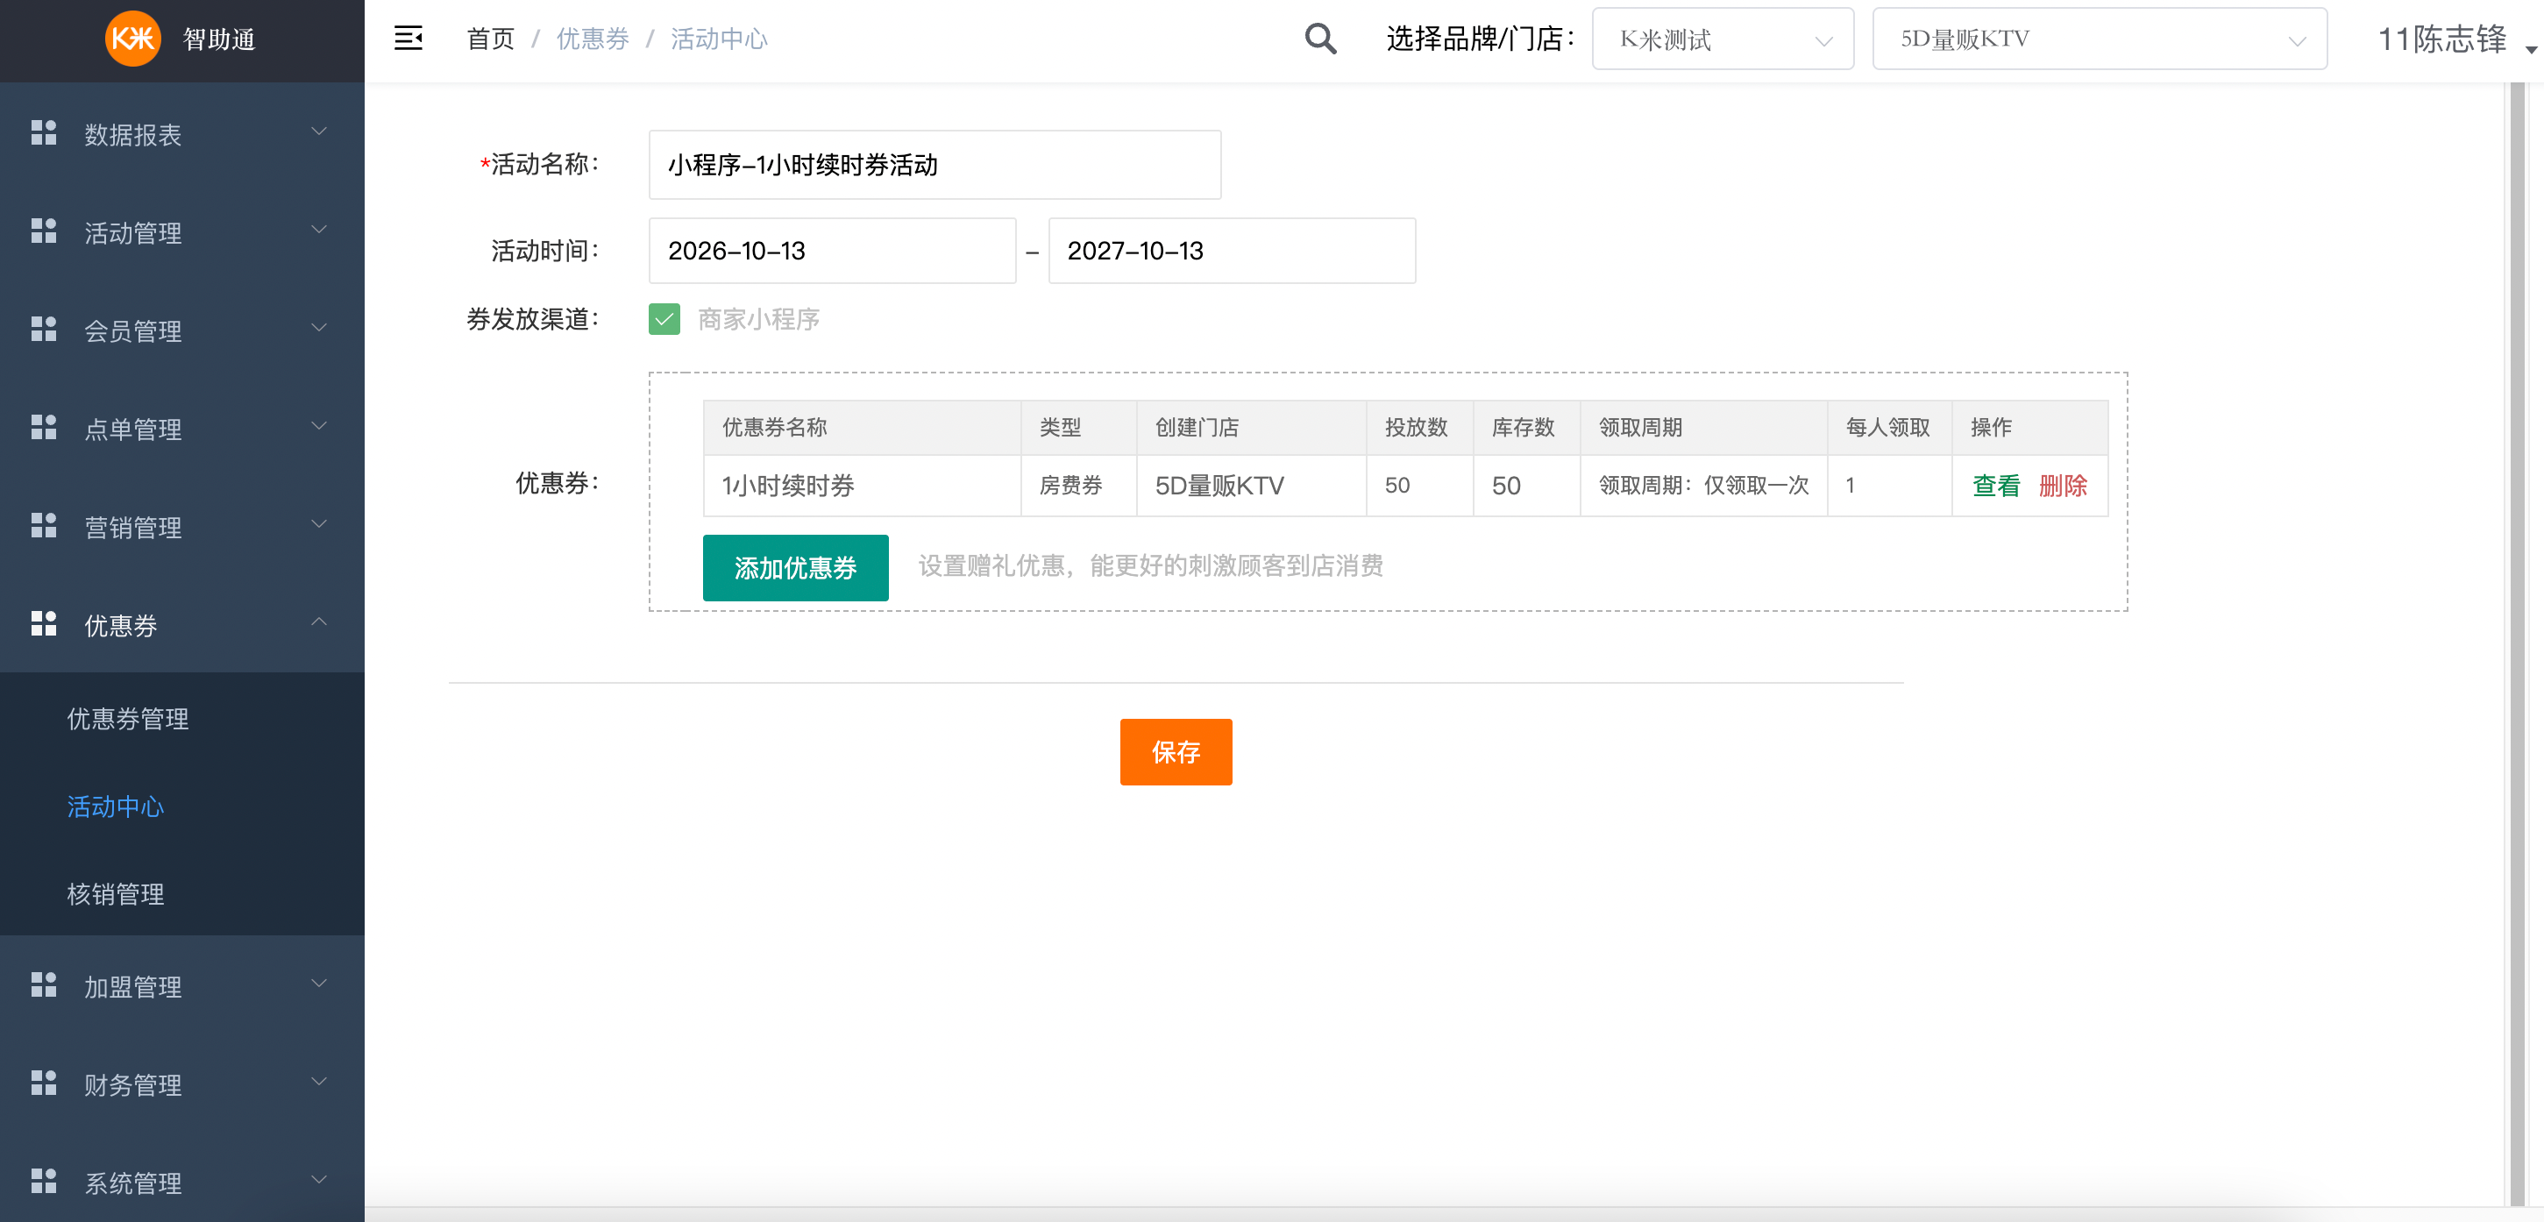Expand the 财务管理 menu chevron
This screenshot has height=1222, width=2544.
(319, 1082)
